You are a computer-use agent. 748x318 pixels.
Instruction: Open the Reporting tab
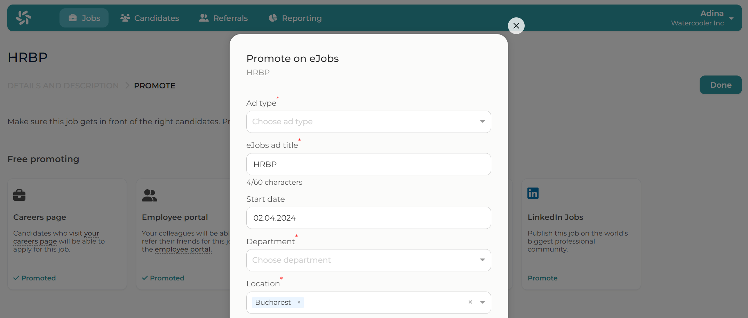pyautogui.click(x=295, y=18)
